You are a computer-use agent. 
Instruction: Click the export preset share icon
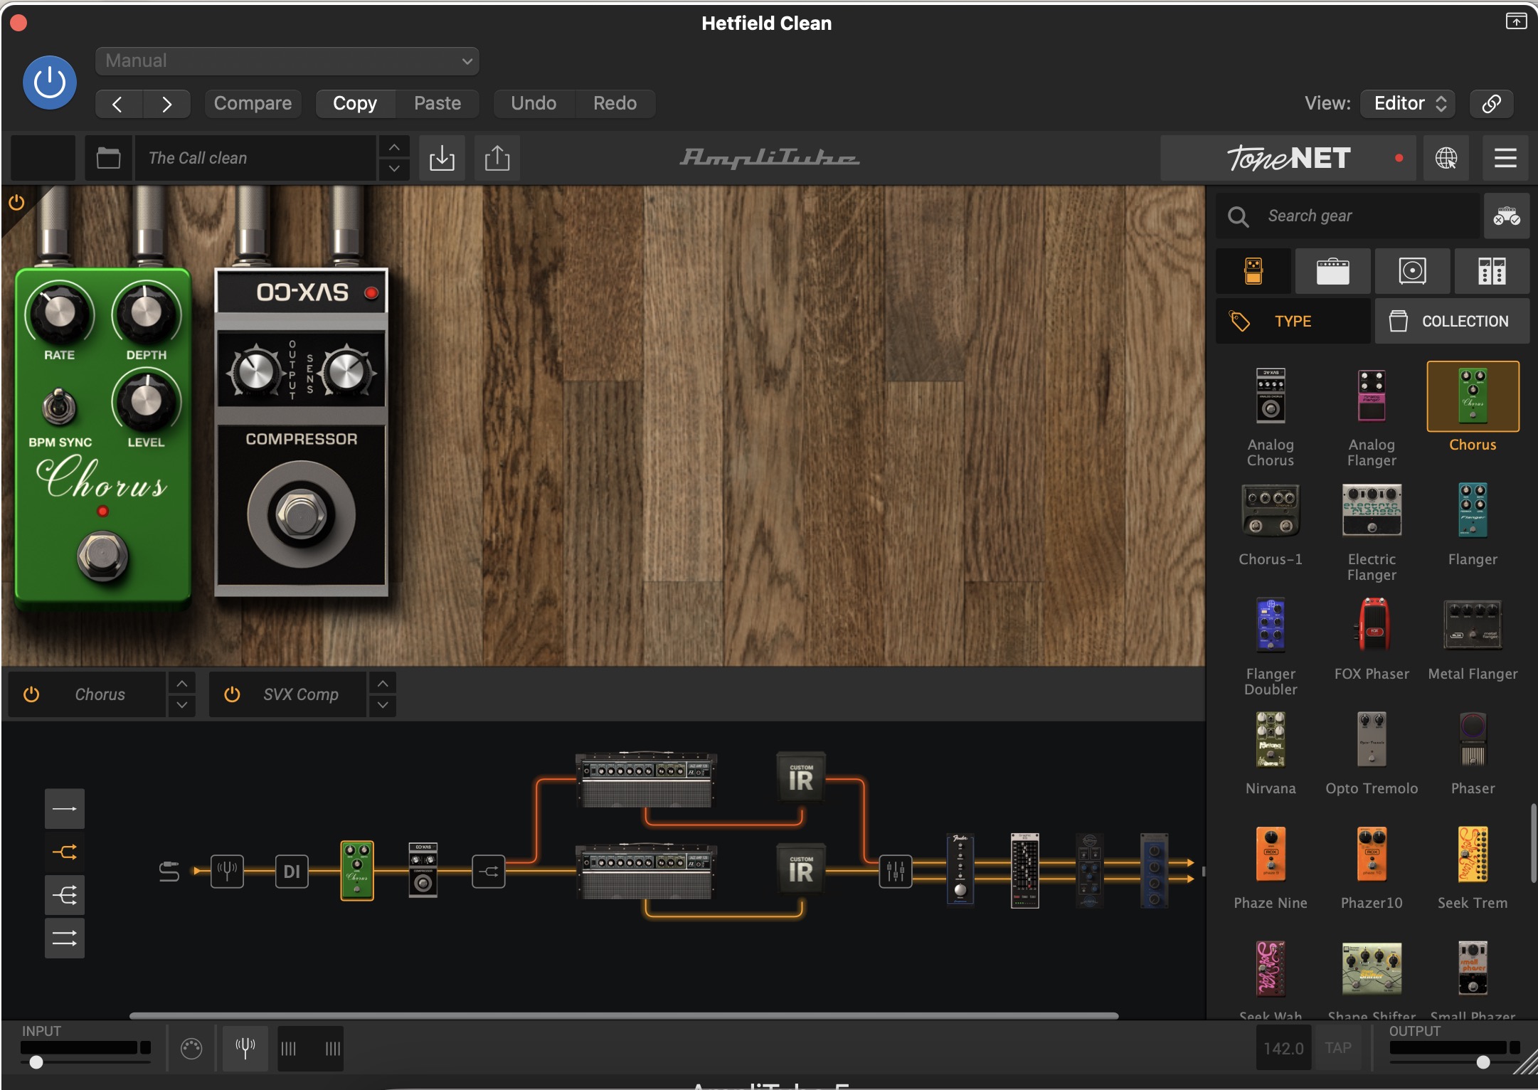pos(497,158)
